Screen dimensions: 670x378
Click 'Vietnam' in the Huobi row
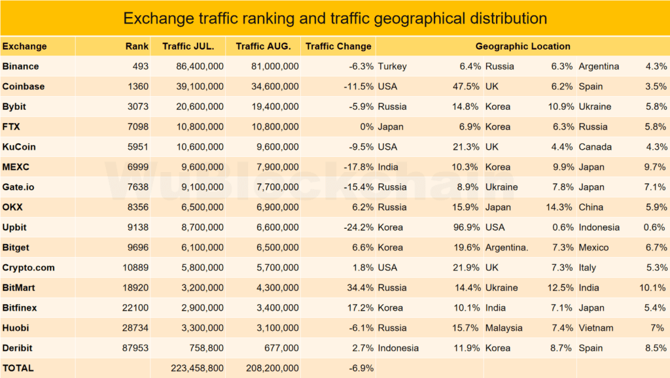point(596,328)
